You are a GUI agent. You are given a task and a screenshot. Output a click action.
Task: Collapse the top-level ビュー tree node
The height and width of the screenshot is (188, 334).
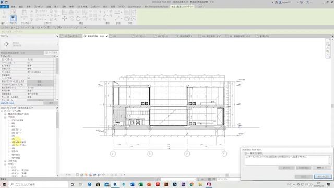[2, 111]
